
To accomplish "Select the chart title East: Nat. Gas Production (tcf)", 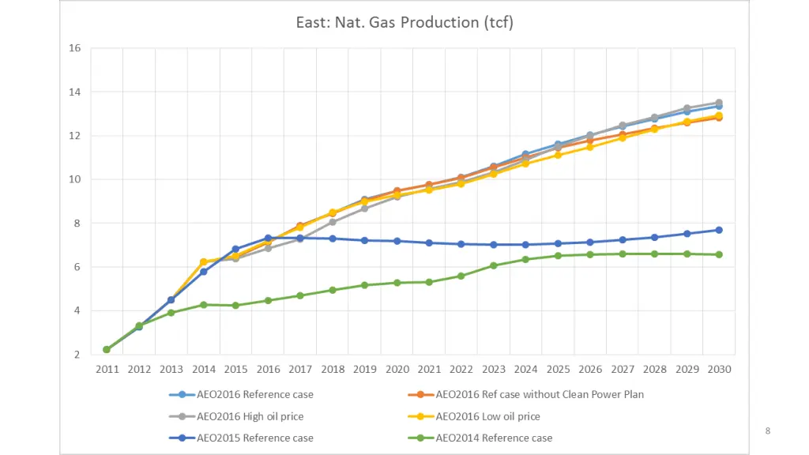I will point(404,22).
